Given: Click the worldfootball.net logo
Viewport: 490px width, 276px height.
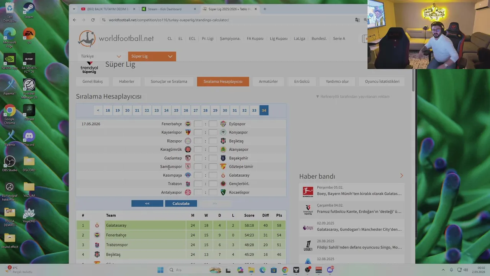Looking at the screenshot, I should coord(116,38).
